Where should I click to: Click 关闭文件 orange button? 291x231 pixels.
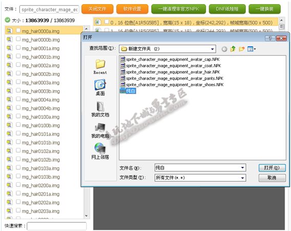97,9
